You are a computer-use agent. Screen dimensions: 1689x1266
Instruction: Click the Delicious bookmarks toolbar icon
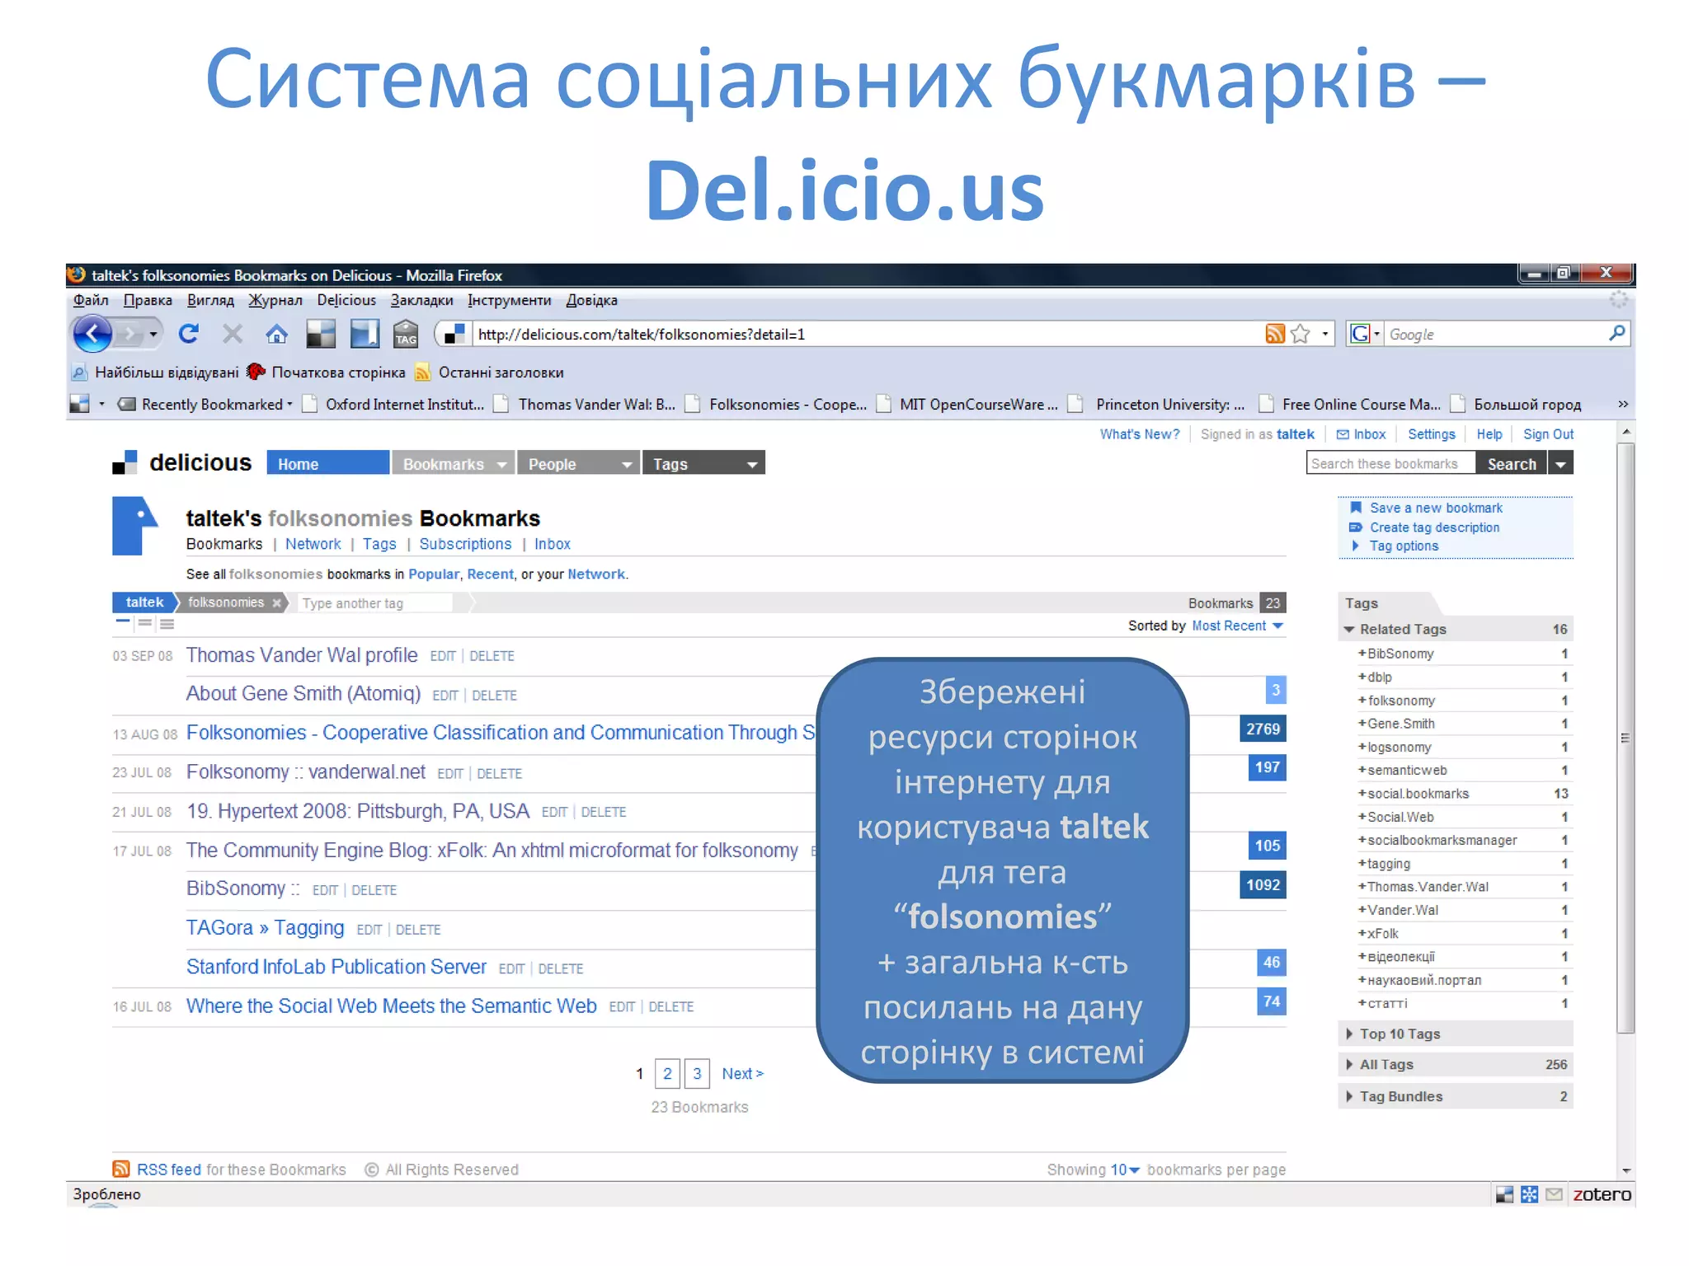click(x=321, y=334)
